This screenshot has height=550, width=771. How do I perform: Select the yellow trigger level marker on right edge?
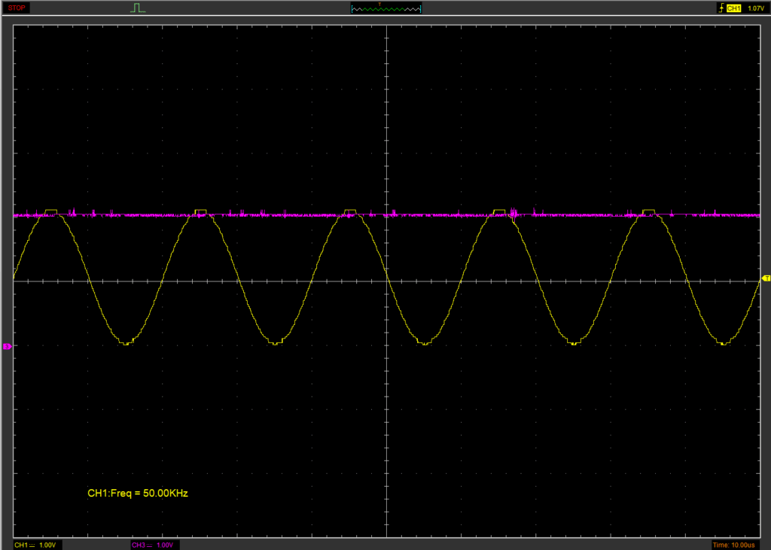(766, 279)
